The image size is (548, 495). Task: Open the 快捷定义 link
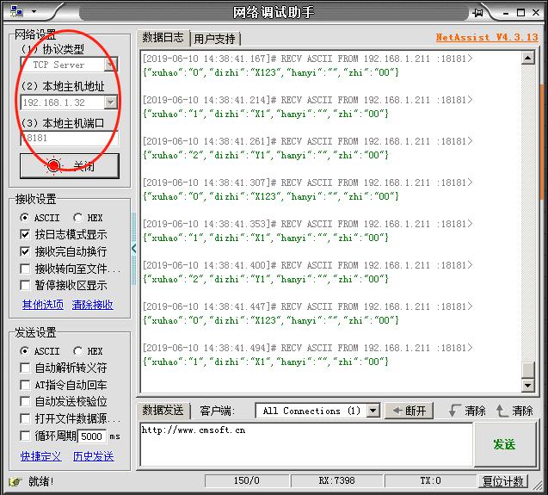(40, 456)
